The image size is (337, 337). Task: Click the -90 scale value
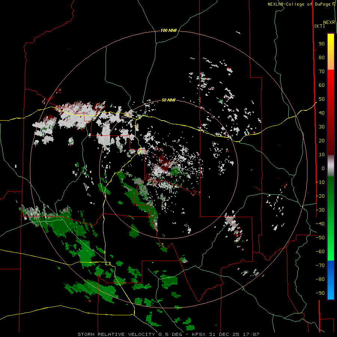[320, 293]
